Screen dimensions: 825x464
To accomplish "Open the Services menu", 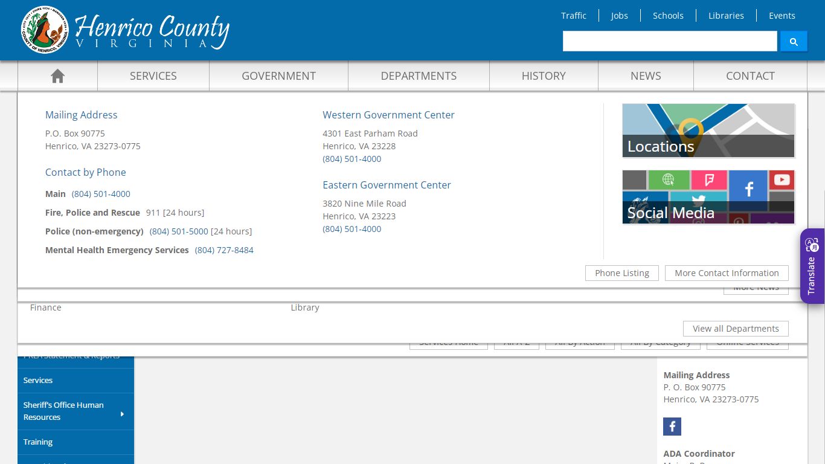I will 153,76.
